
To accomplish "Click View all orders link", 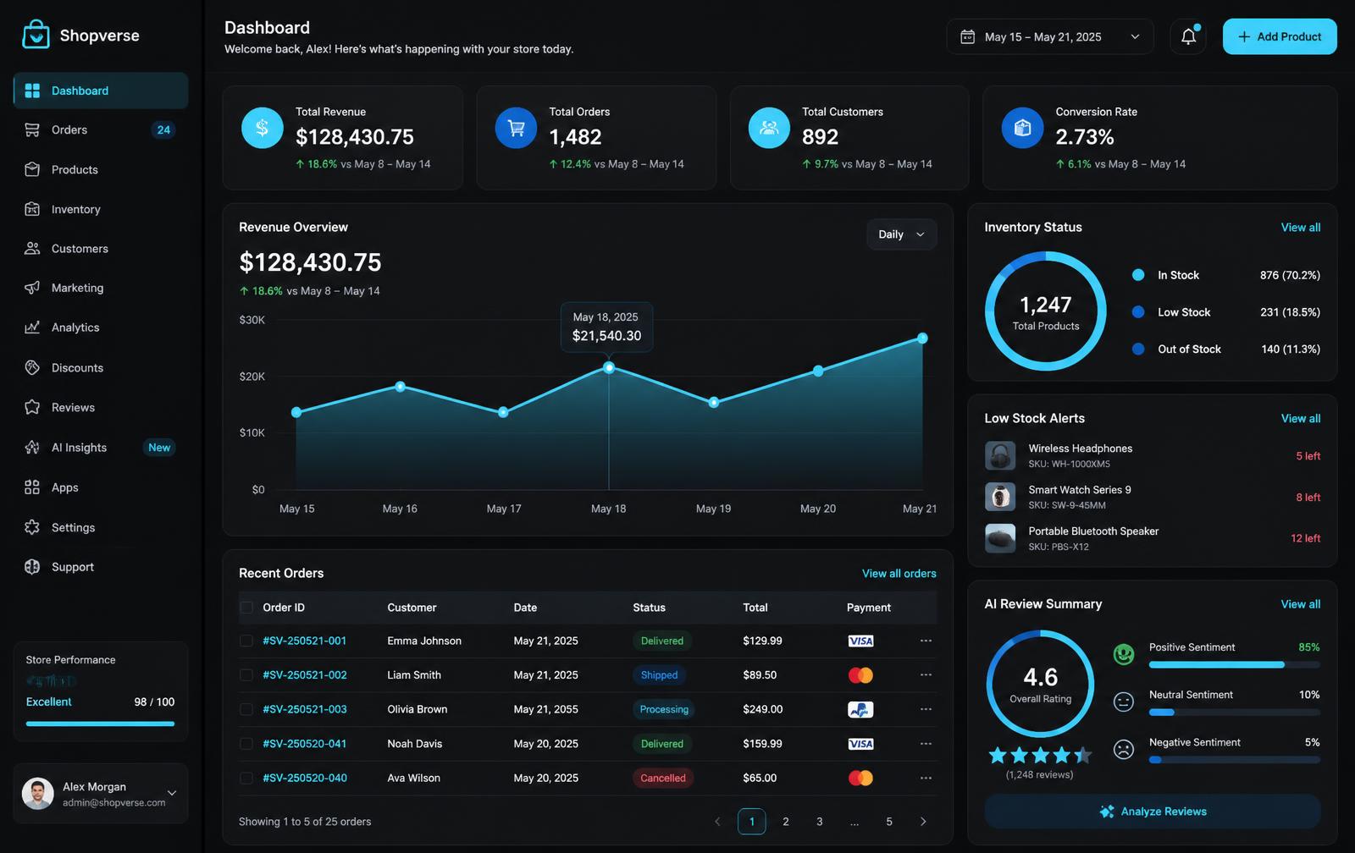I will tap(899, 573).
